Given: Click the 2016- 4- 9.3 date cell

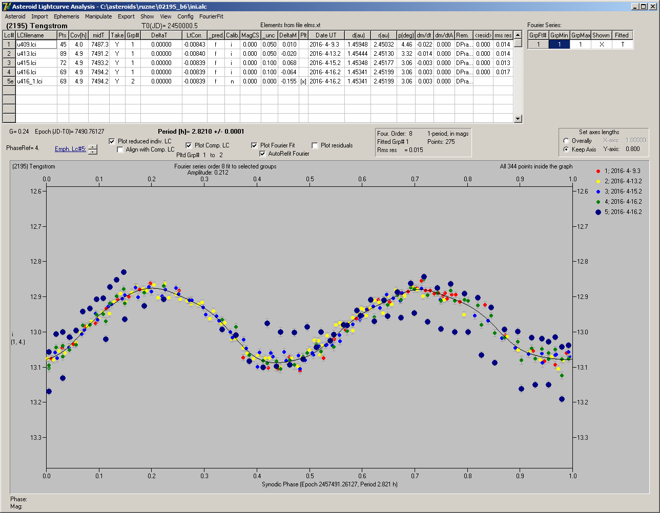Looking at the screenshot, I should [x=326, y=45].
